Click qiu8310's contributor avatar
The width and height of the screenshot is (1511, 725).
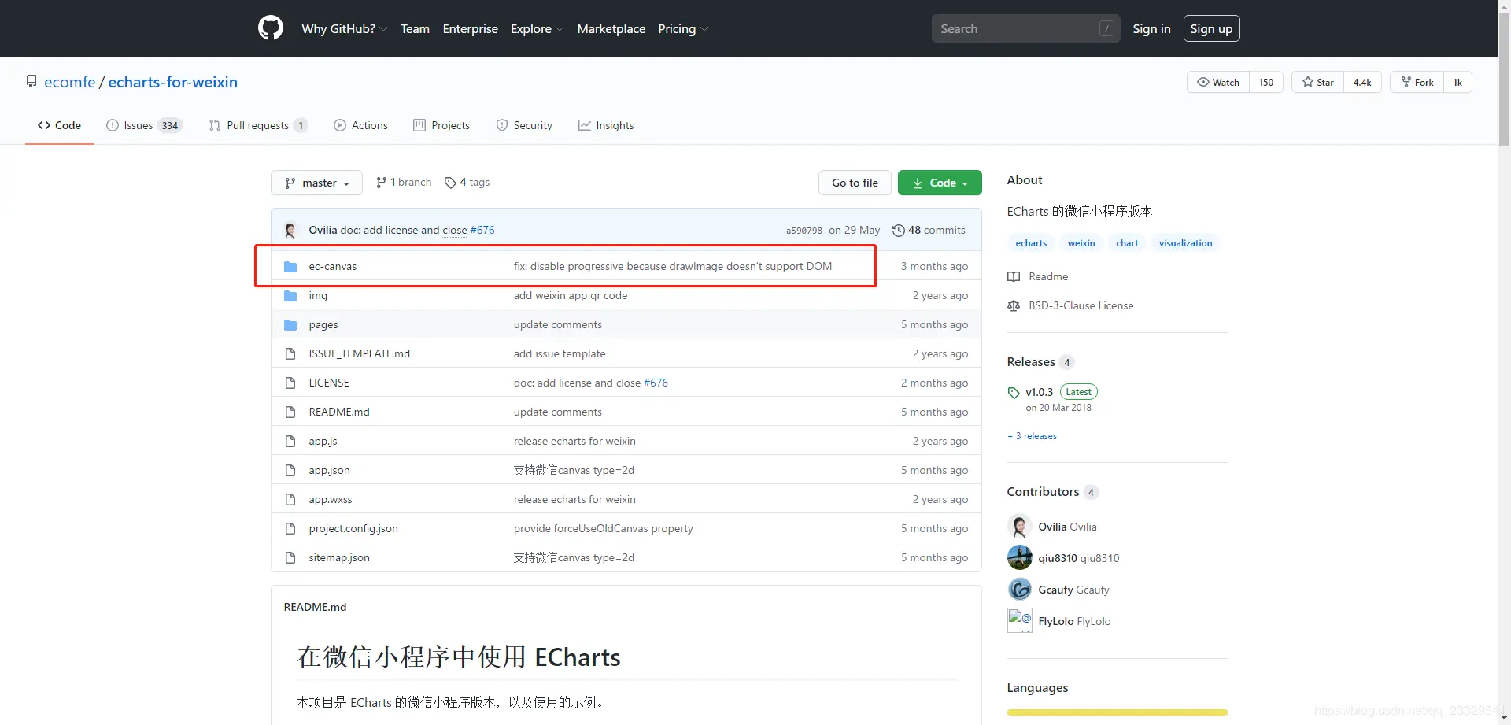[1020, 558]
